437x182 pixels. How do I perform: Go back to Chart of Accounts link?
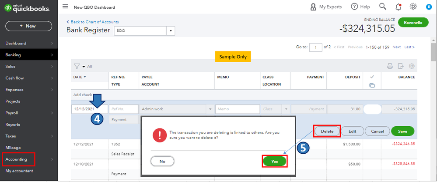[x=93, y=22]
